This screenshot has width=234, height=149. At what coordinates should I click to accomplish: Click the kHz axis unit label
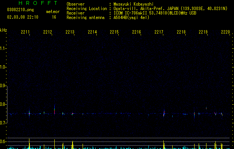tap(3, 30)
